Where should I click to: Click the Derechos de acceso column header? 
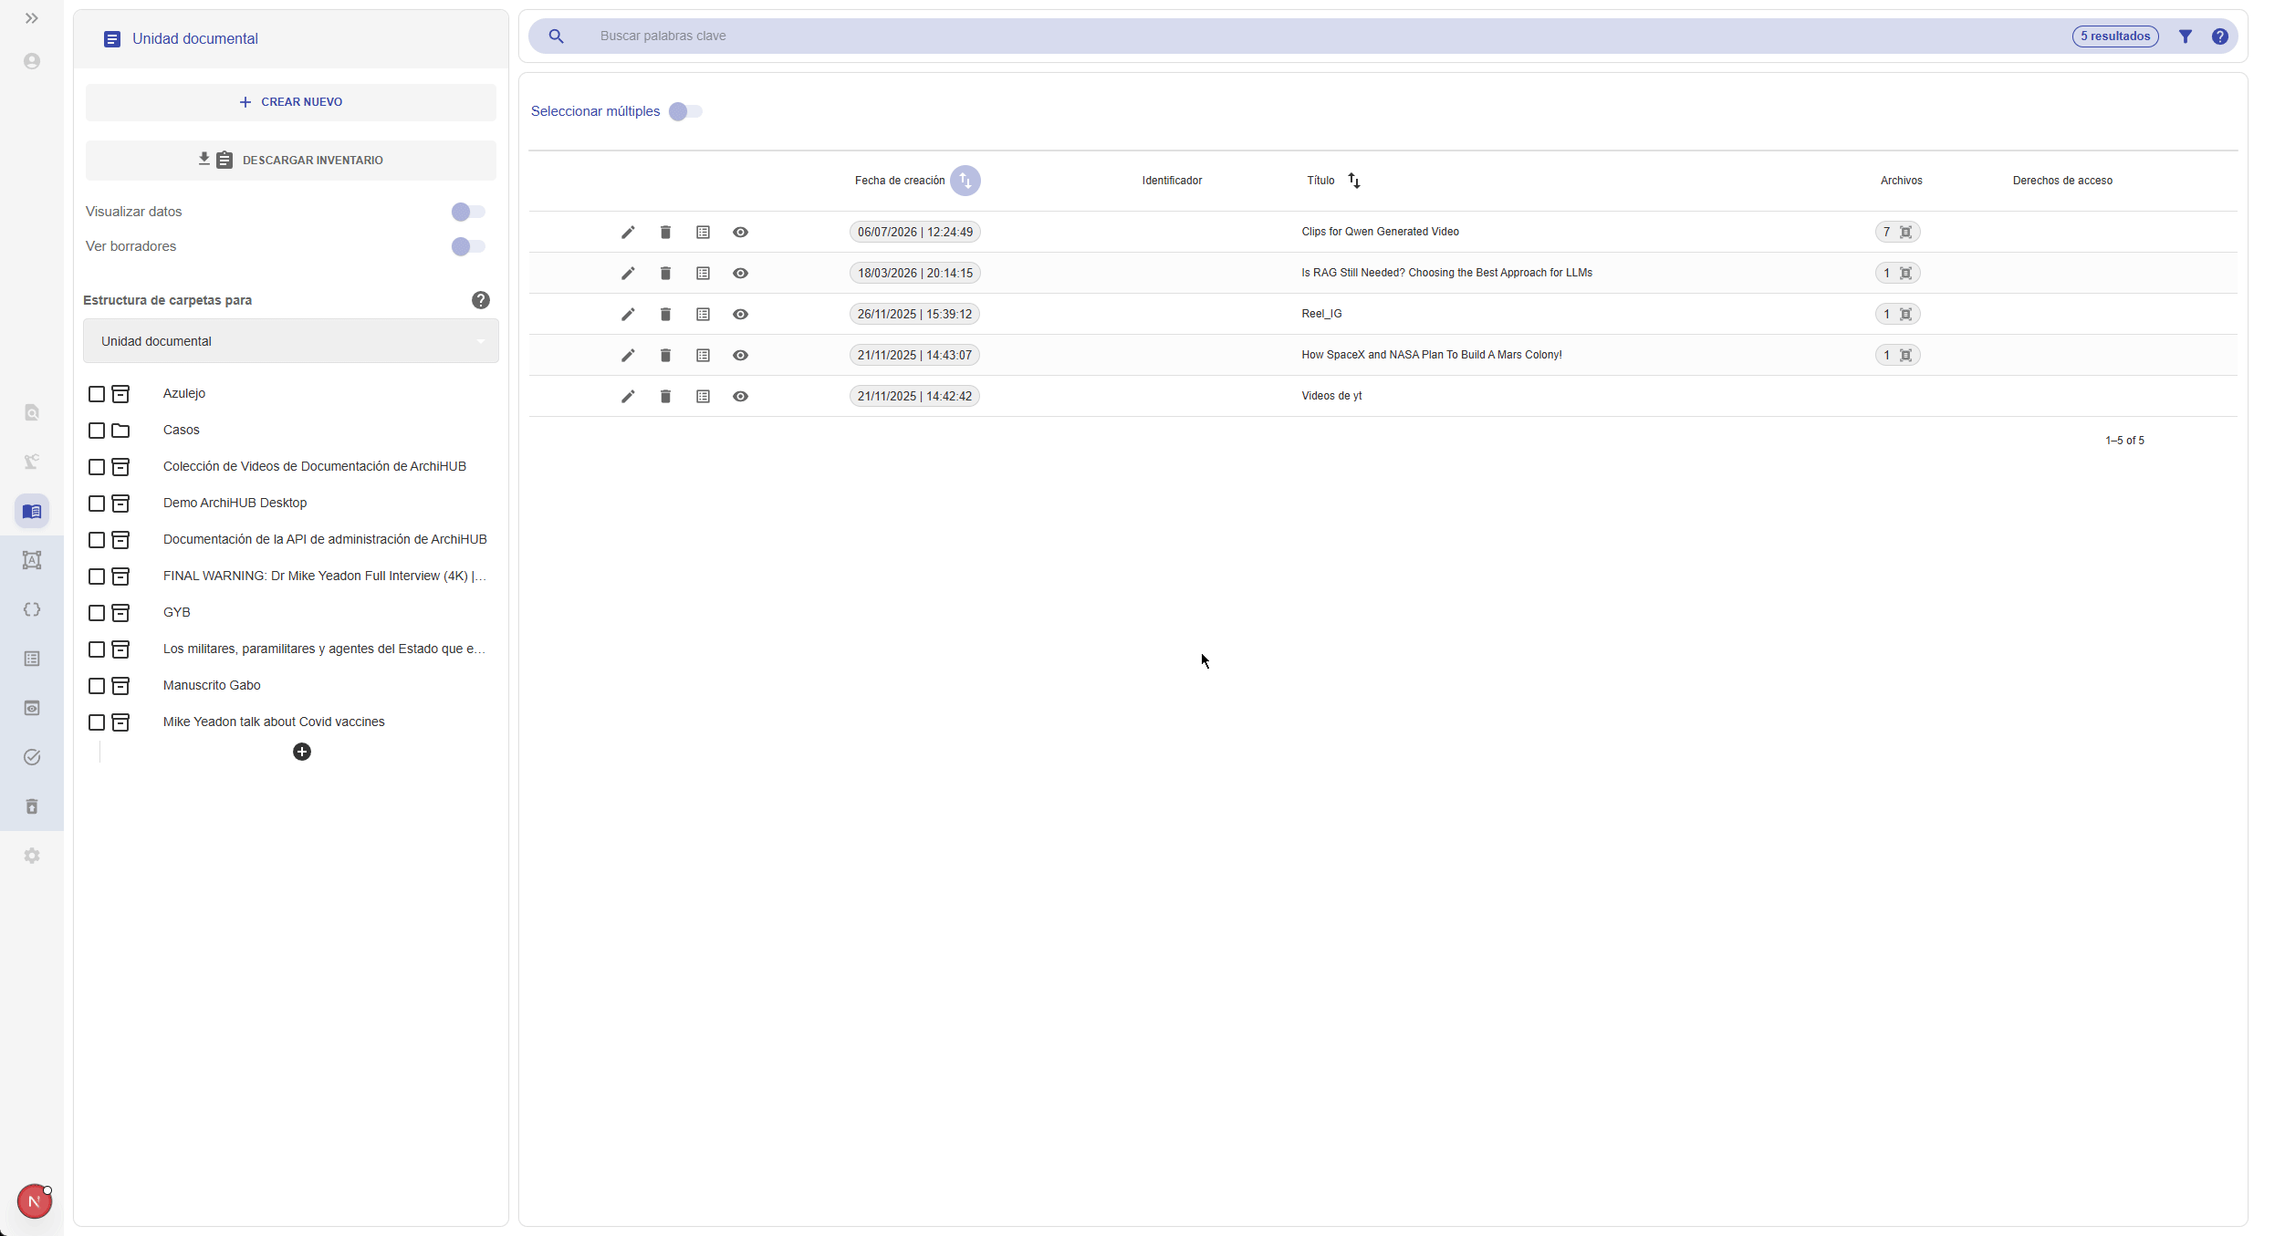[2062, 181]
